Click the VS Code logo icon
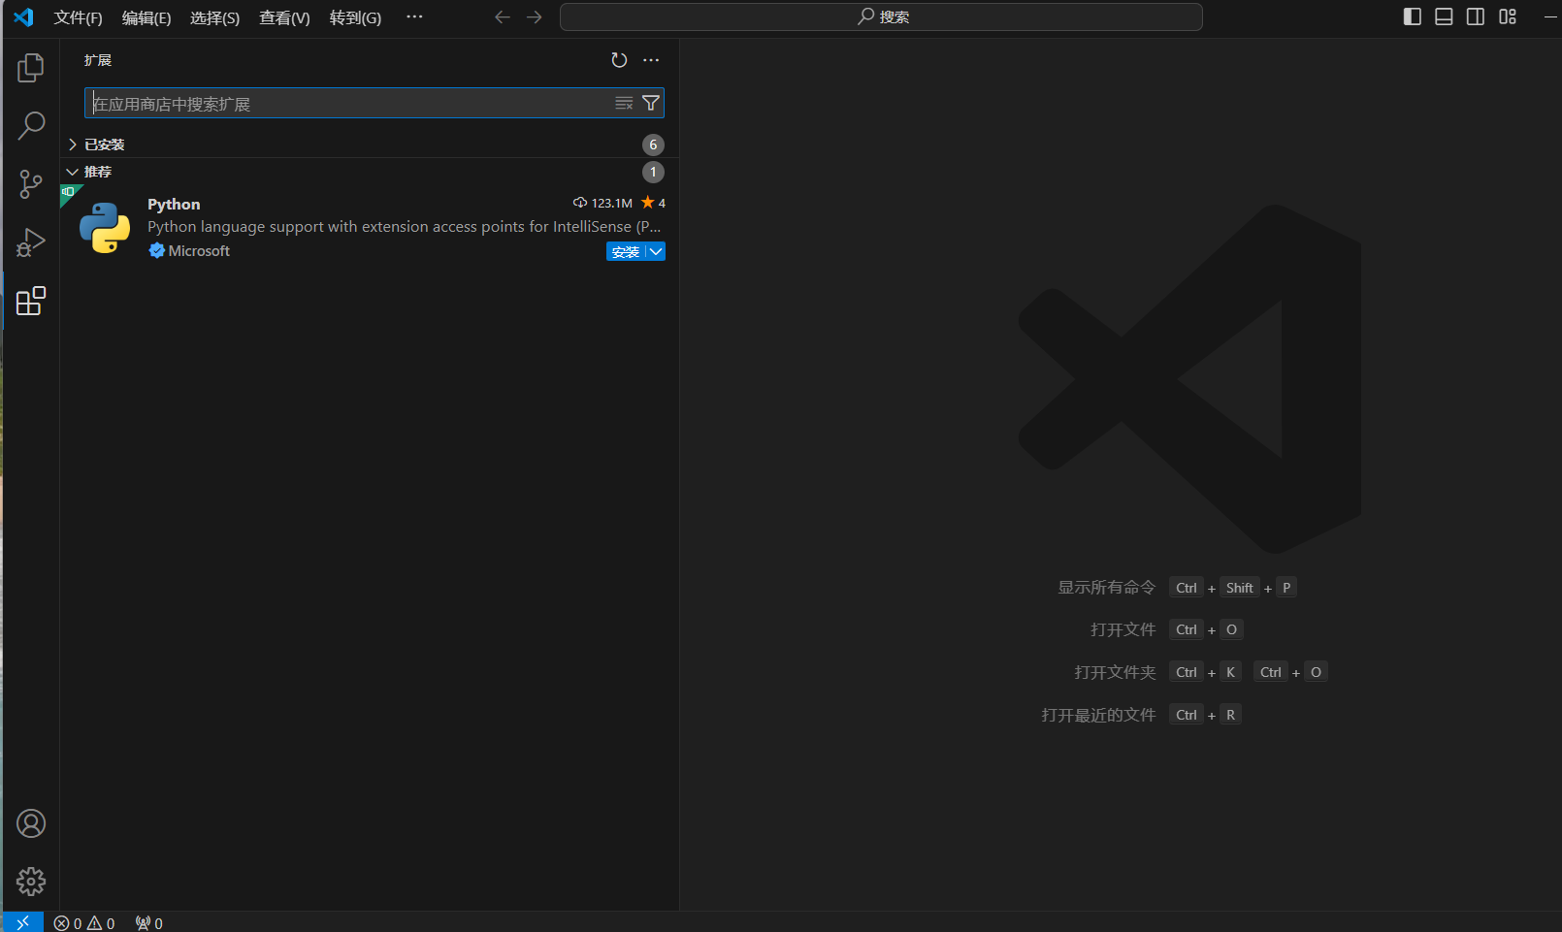1562x932 pixels. 23,17
